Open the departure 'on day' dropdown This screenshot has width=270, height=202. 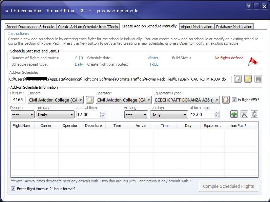[56, 114]
